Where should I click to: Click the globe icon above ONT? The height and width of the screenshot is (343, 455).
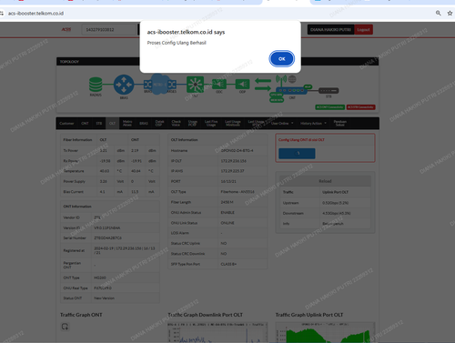tap(292, 79)
